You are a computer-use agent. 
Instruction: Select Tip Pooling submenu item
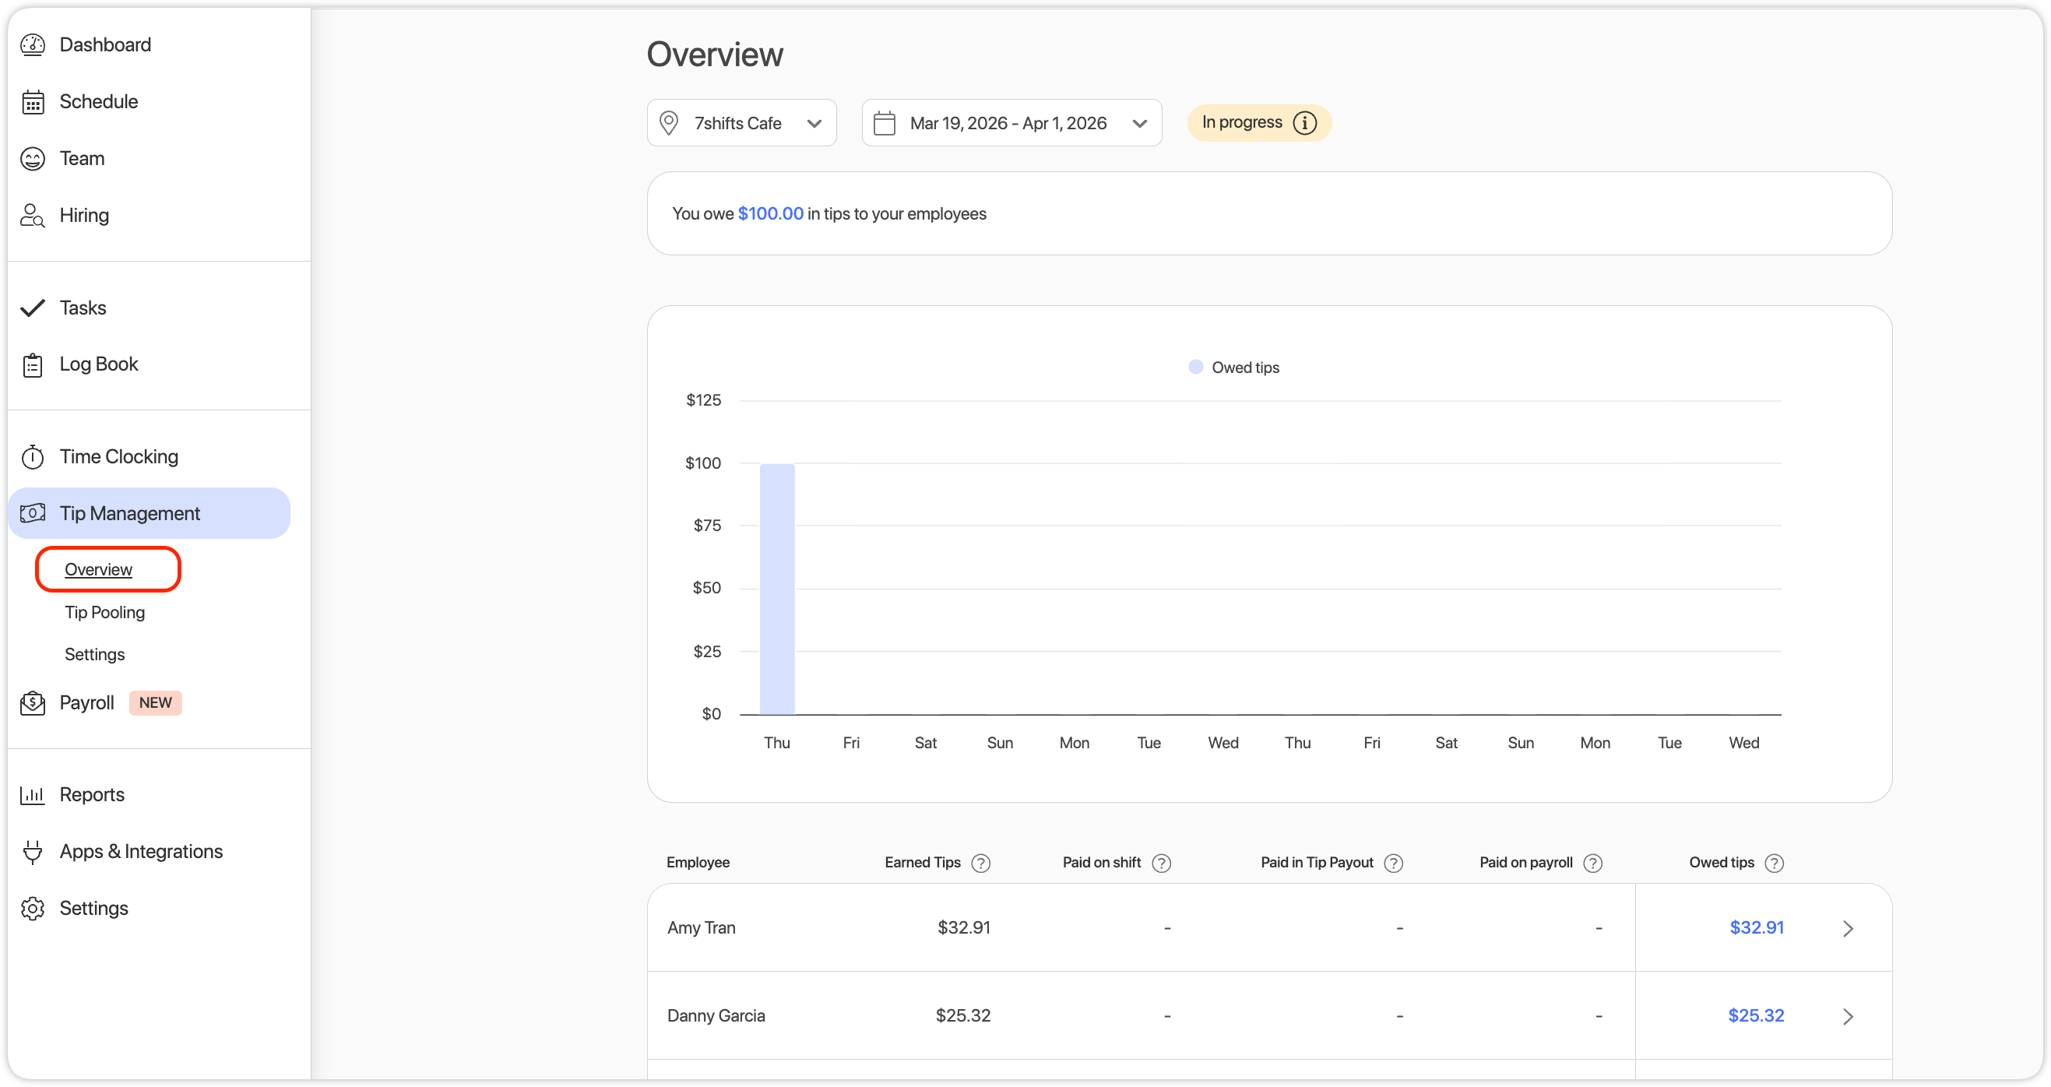pyautogui.click(x=105, y=612)
